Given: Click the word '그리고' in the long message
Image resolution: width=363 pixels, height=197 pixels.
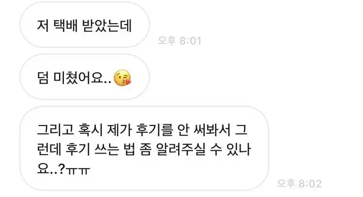Looking at the screenshot, I should point(55,130).
